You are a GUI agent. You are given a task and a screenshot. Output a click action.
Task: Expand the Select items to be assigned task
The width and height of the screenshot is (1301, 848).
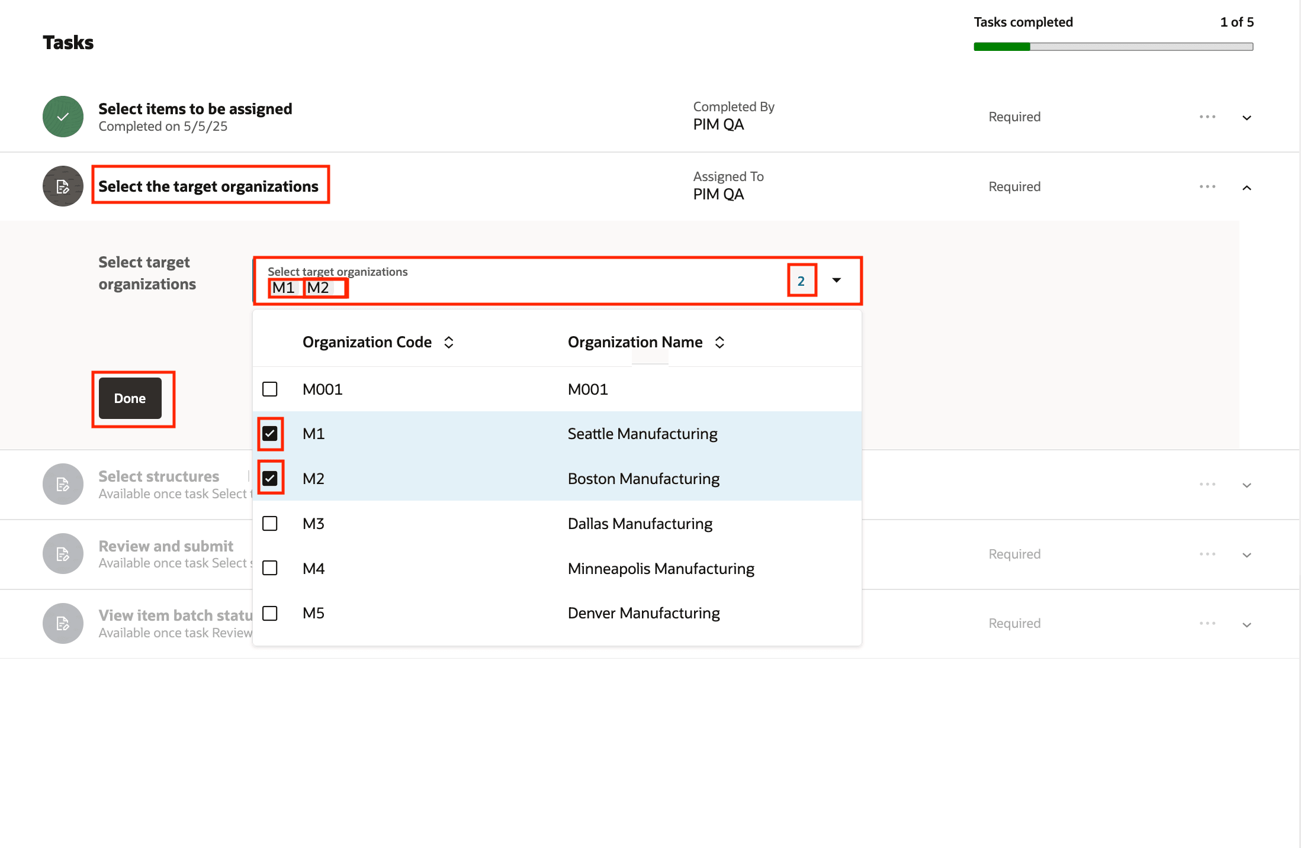tap(1247, 118)
